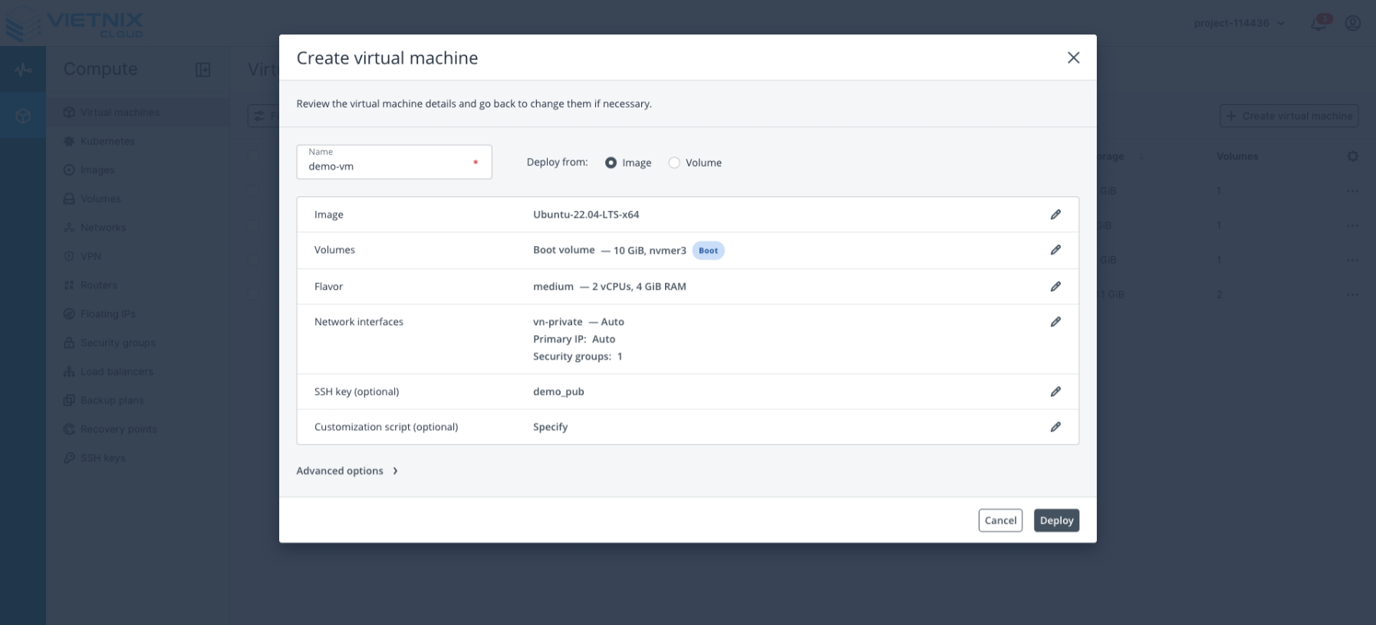The height and width of the screenshot is (625, 1376).
Task: Click the demo_pub SSH key value
Action: (558, 392)
